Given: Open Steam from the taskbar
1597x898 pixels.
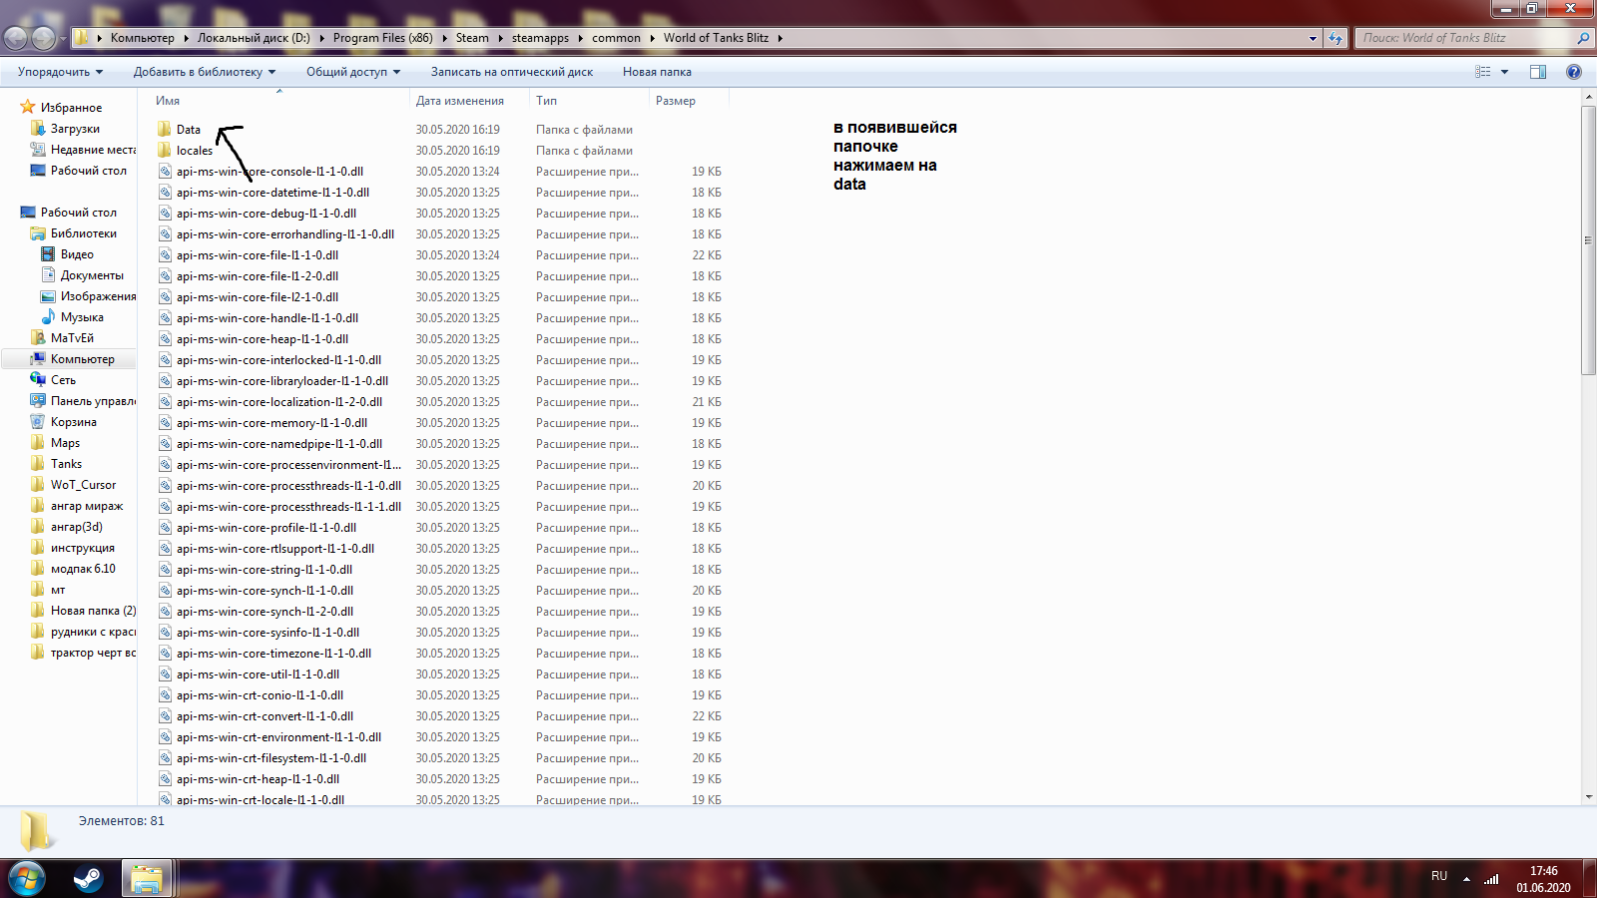Looking at the screenshot, I should tap(88, 879).
